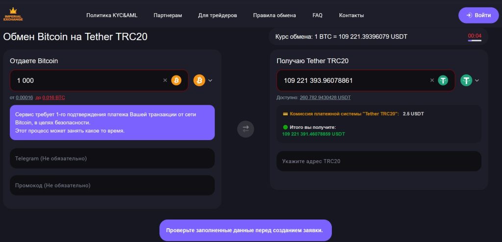Image resolution: width=502 pixels, height=242 pixels.
Task: Click the Tether icon inside receive field
Action: point(443,80)
